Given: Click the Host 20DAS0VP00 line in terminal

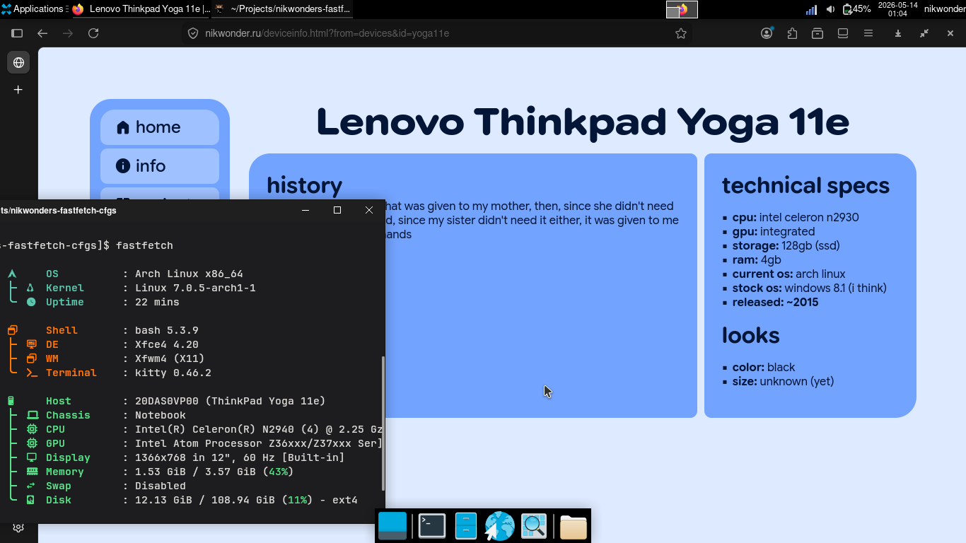Looking at the screenshot, I should 166,401.
